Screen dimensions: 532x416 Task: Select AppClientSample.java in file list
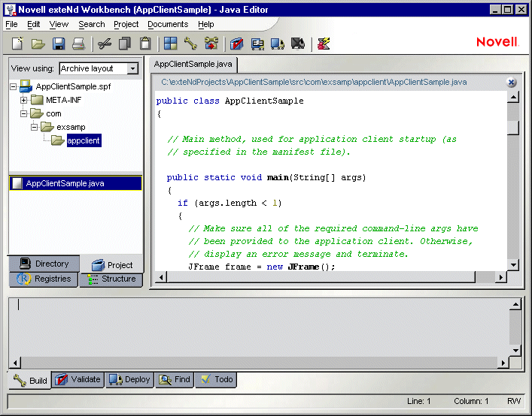point(75,183)
